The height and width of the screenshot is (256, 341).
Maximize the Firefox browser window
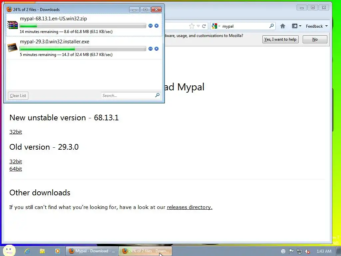coord(313,8)
